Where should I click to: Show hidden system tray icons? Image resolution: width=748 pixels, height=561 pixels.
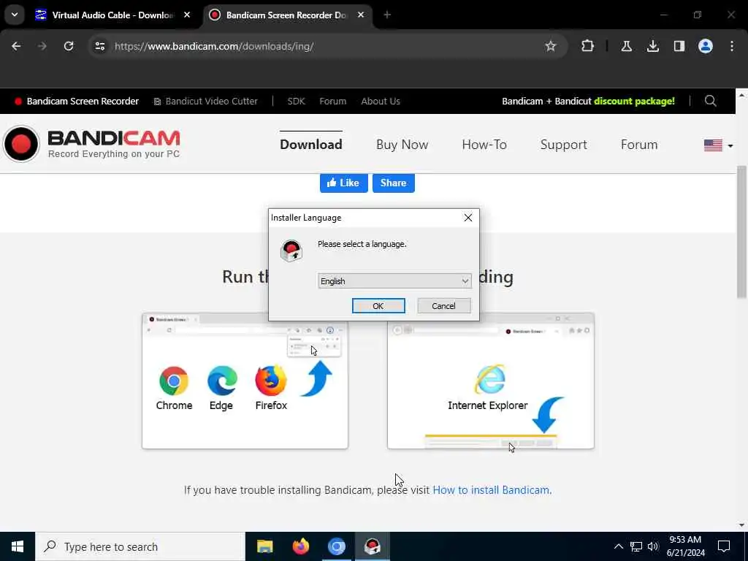pyautogui.click(x=618, y=546)
